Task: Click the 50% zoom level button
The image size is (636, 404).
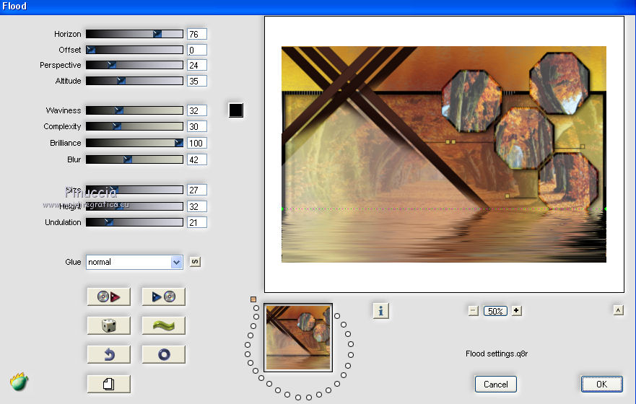Action: (x=495, y=311)
